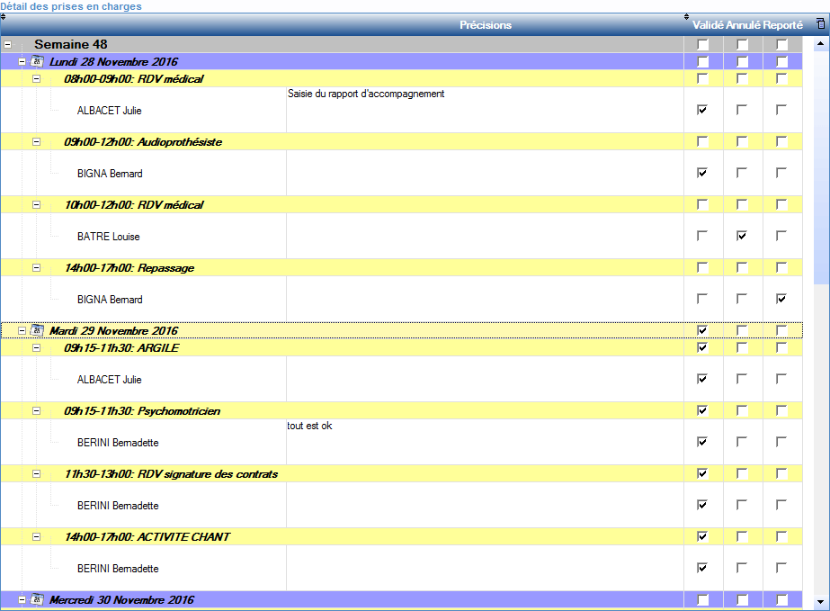Viewport: 830px width, 611px height.
Task: Collapse the 10h00-12h00 RDV médical row
Action: [37, 205]
